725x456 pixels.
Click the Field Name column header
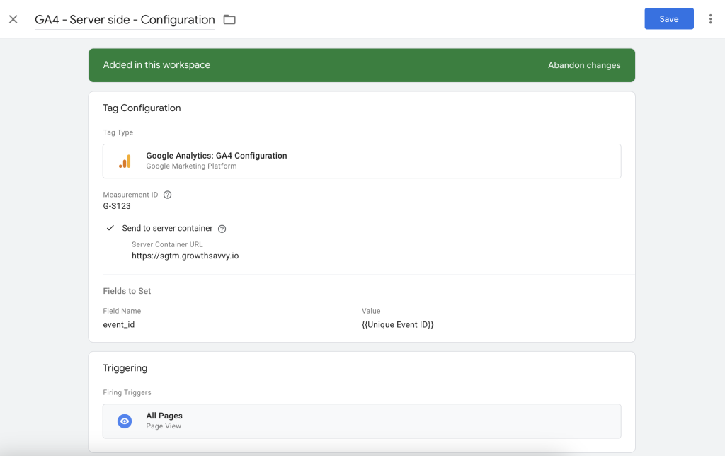click(122, 311)
